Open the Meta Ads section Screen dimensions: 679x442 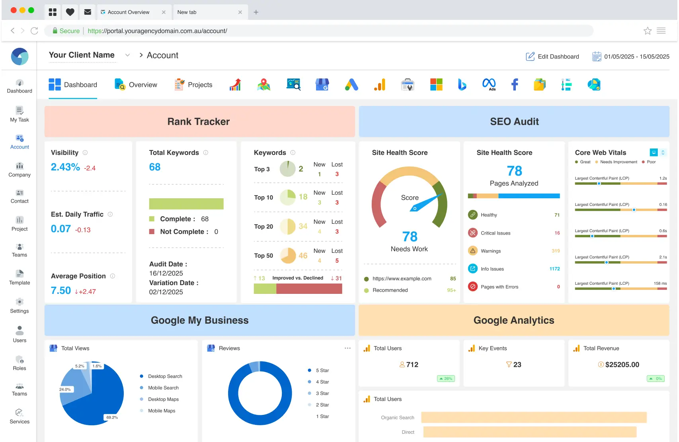point(489,84)
